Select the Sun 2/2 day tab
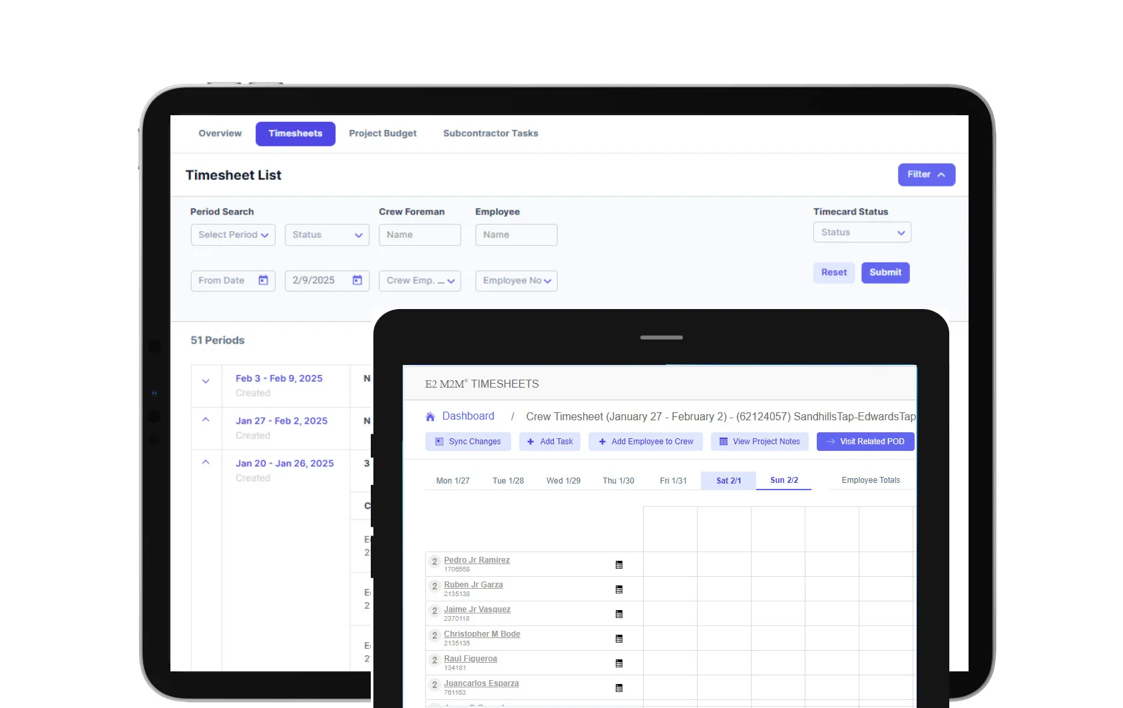The height and width of the screenshot is (708, 1123). 784,480
